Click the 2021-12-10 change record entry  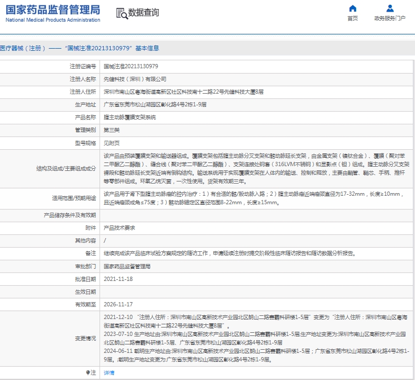click(255, 322)
